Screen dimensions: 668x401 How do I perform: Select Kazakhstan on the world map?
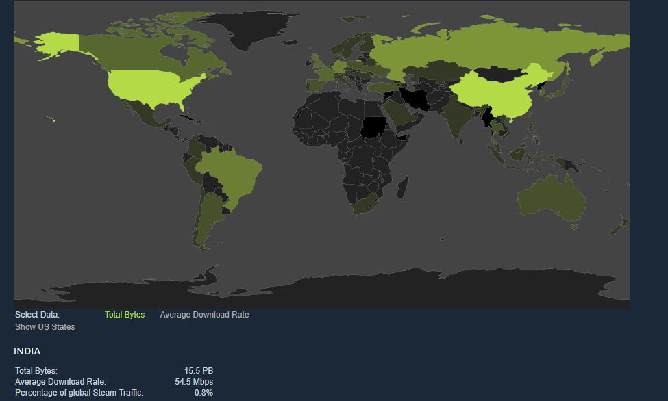(438, 70)
